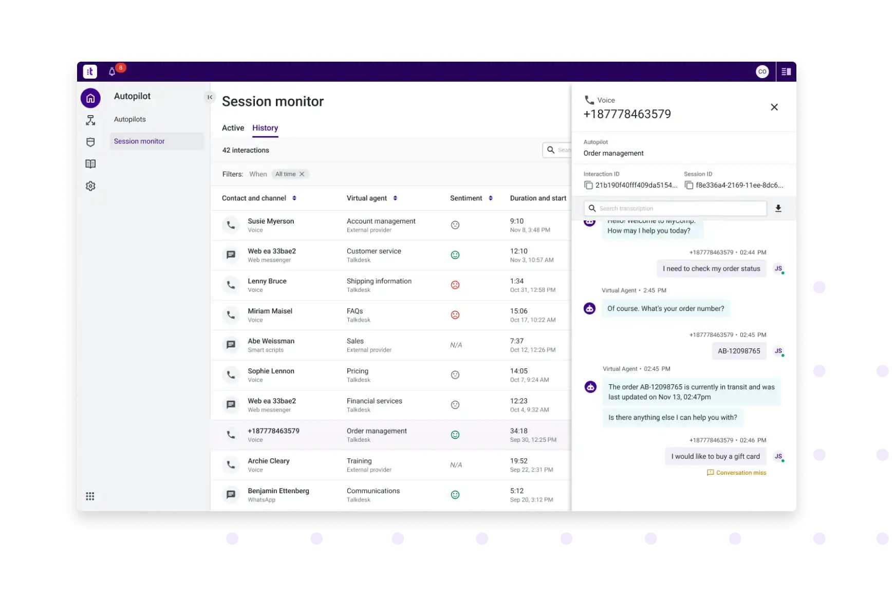Image resolution: width=894 pixels, height=596 pixels.
Task: Open the flow builder icon in sidebar
Action: [x=90, y=120]
